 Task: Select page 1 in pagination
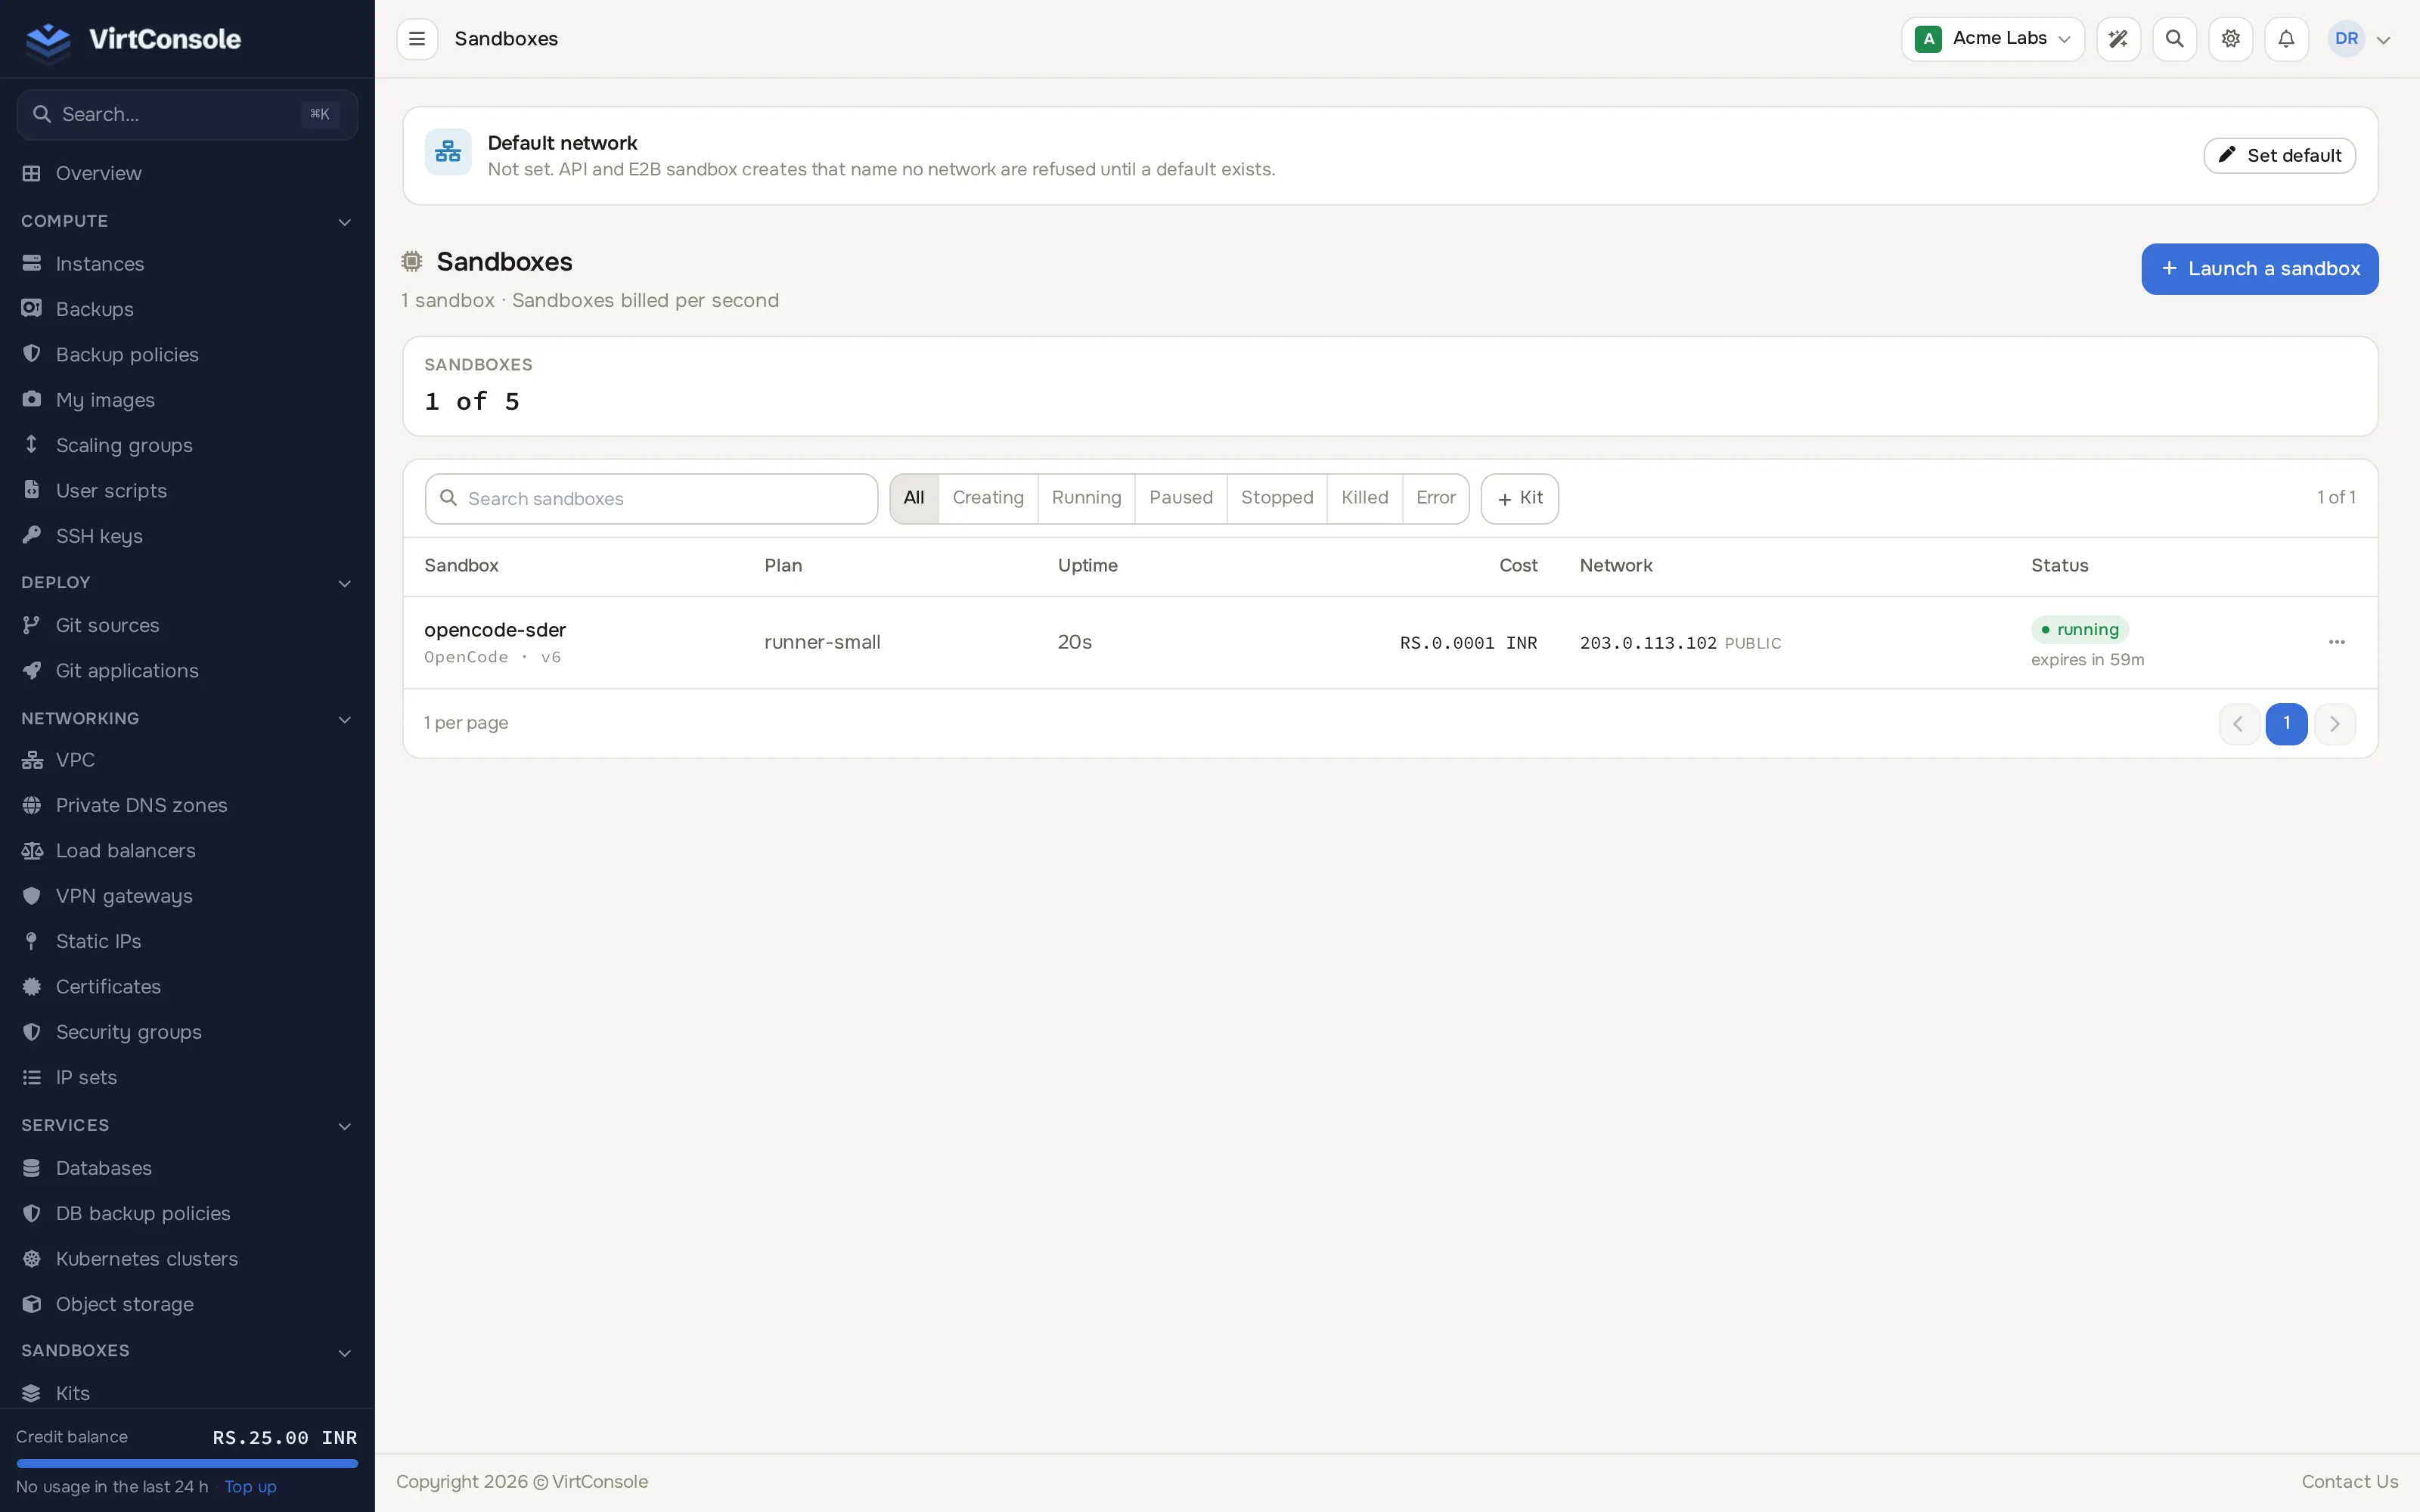(x=2286, y=724)
